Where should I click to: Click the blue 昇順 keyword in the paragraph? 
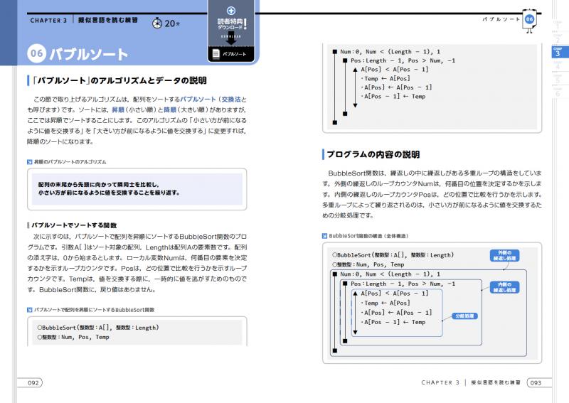point(118,110)
